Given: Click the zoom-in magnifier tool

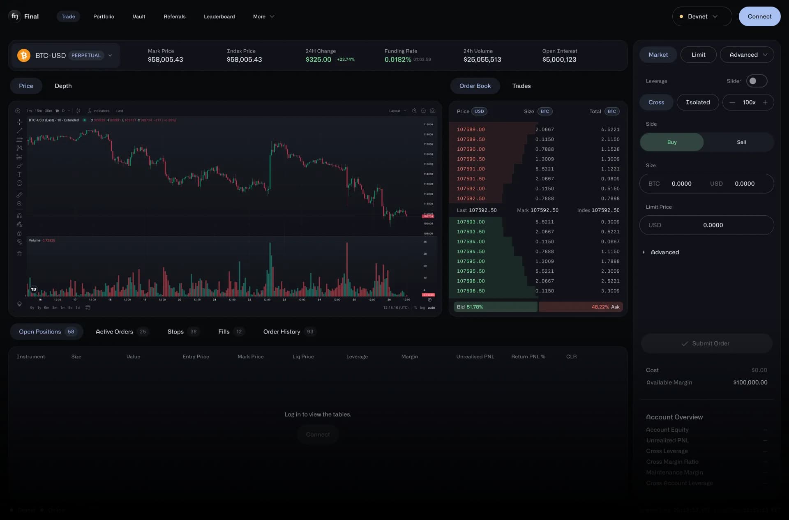Looking at the screenshot, I should (19, 204).
